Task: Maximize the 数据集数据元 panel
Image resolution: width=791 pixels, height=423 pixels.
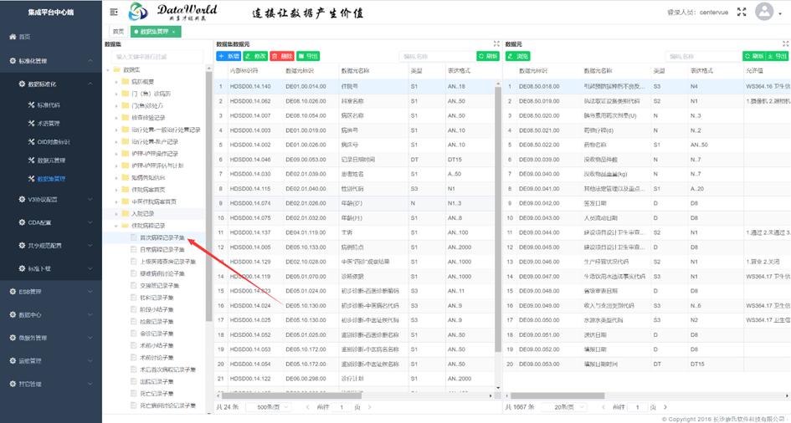Action: click(x=496, y=44)
